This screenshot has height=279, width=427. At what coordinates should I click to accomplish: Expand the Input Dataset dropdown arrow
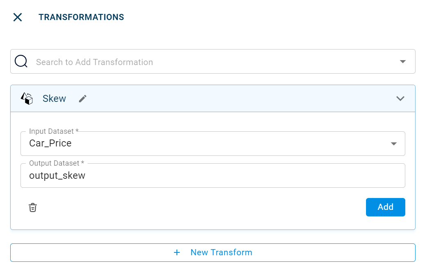pyautogui.click(x=393, y=144)
